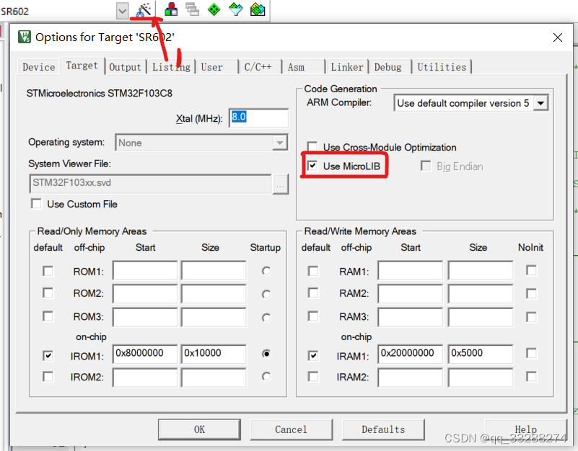This screenshot has height=451, width=578.
Task: Toggle the IRAM1 default checkbox
Action: 313,356
